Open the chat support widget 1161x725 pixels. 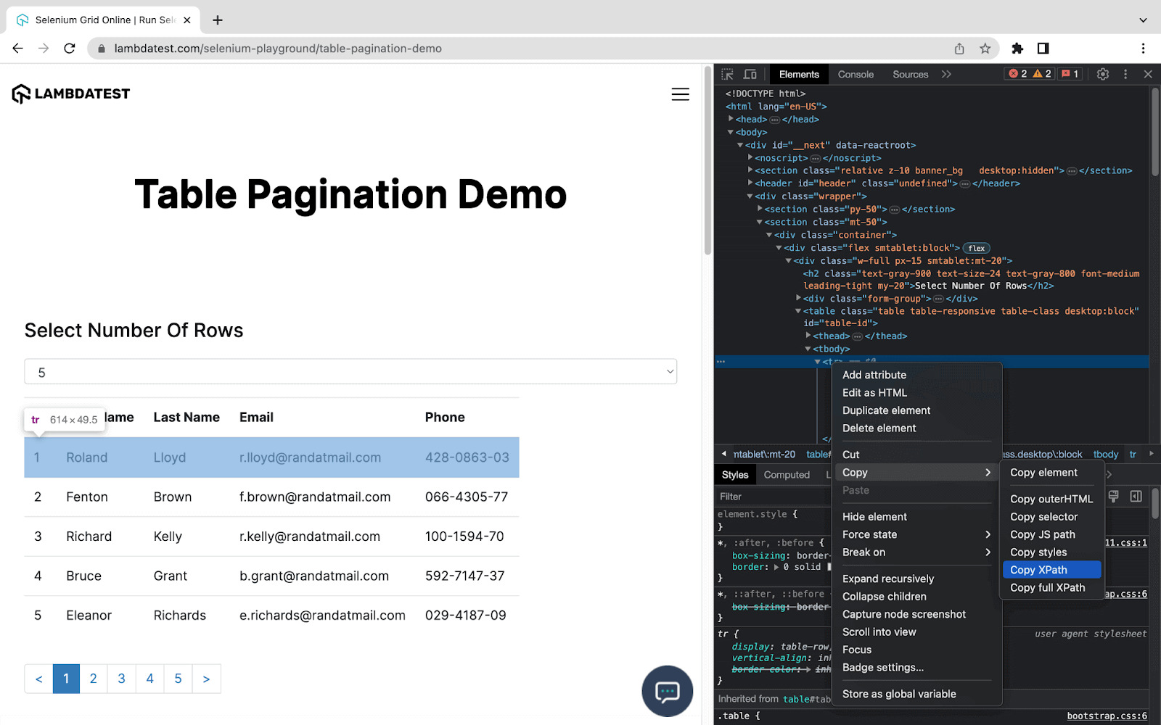(x=666, y=691)
